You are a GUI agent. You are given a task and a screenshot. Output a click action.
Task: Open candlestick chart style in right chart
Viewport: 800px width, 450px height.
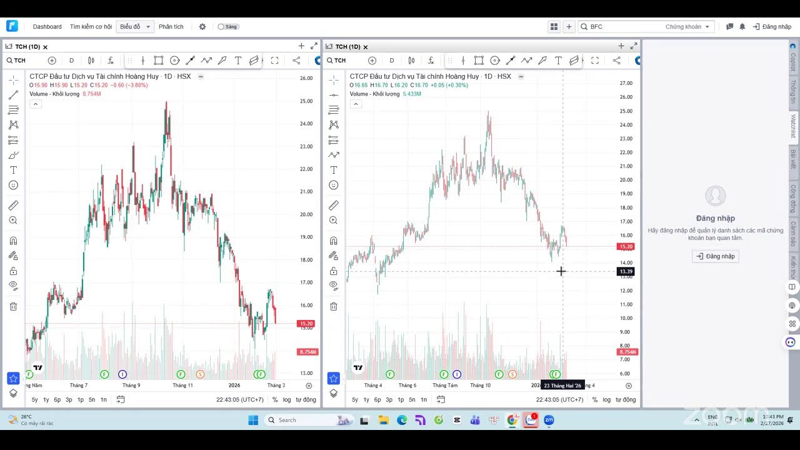click(411, 61)
